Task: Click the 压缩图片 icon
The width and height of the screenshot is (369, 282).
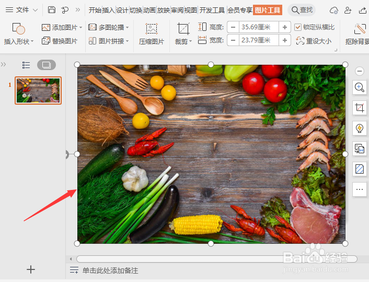Action: pos(152,29)
